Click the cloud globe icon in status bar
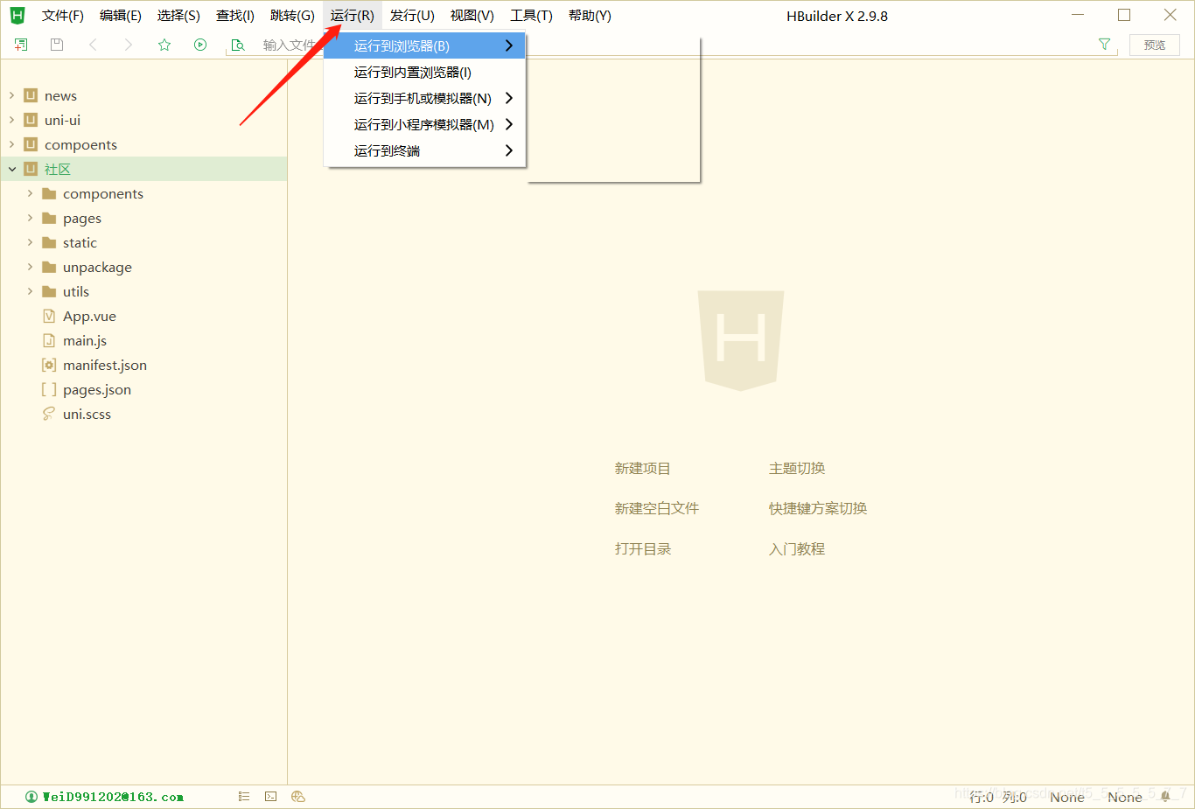This screenshot has height=809, width=1195. (298, 797)
